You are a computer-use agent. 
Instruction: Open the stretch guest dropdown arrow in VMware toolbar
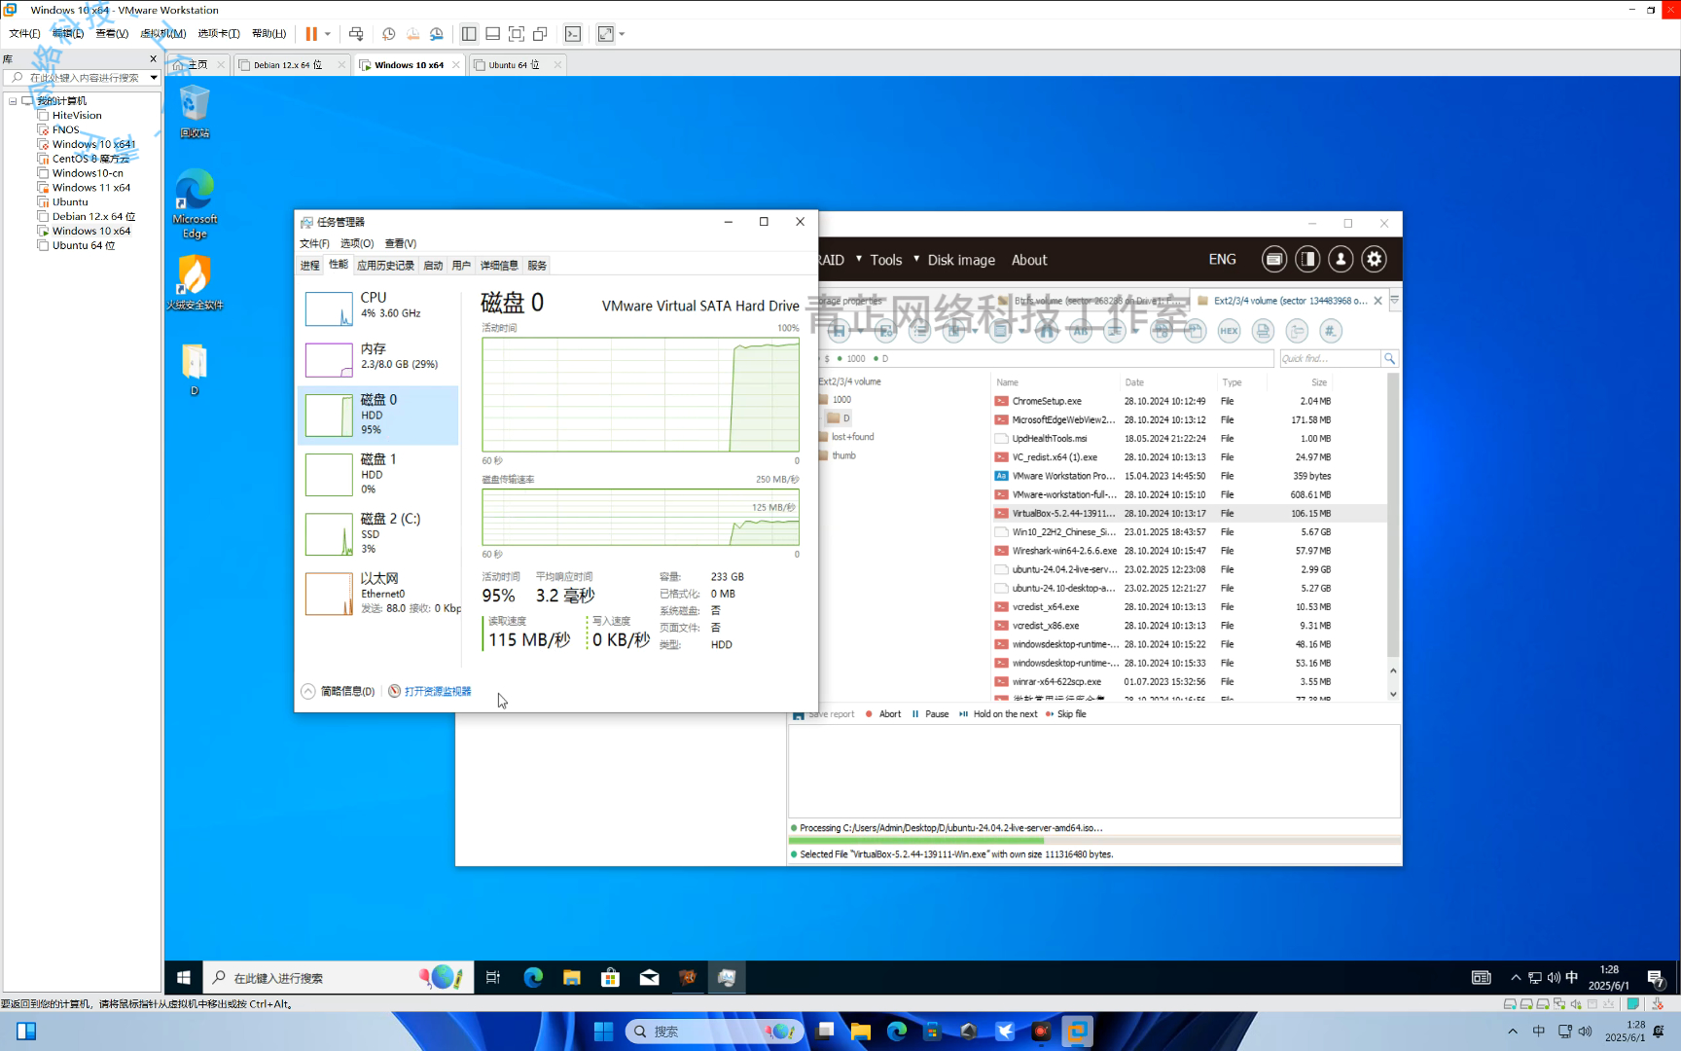622,34
